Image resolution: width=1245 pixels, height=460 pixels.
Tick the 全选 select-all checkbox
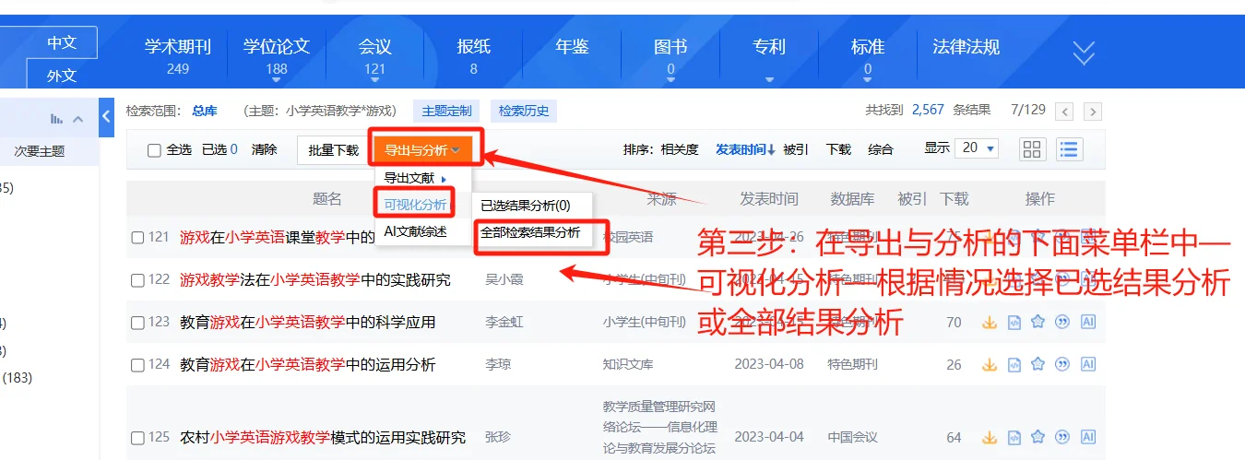coord(154,150)
